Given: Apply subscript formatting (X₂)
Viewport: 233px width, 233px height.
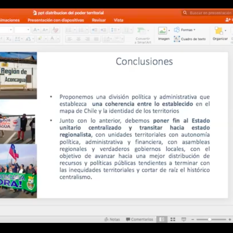Looking at the screenshot, I should pyautogui.click(x=8, y=39).
